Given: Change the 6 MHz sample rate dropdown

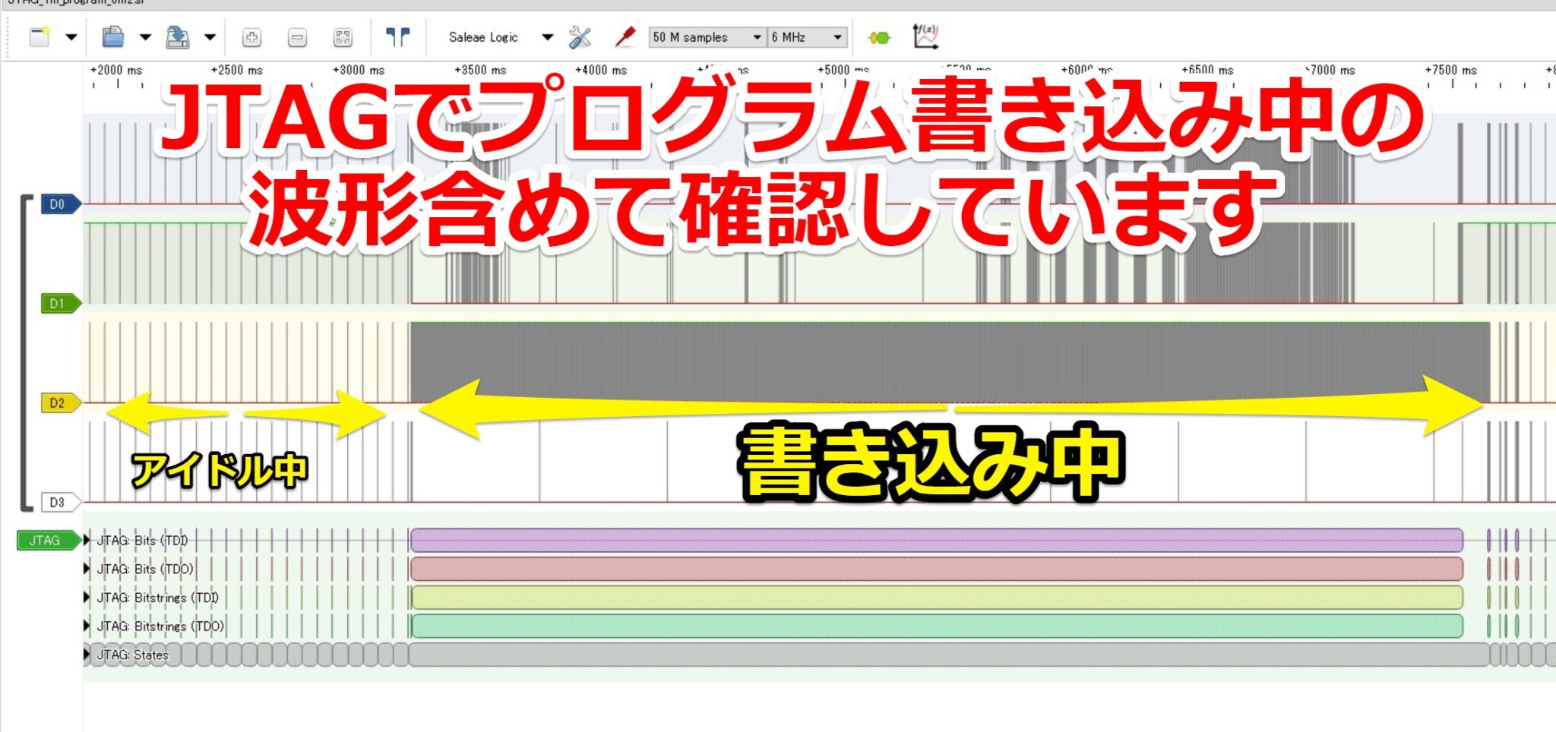Looking at the screenshot, I should coord(807,36).
